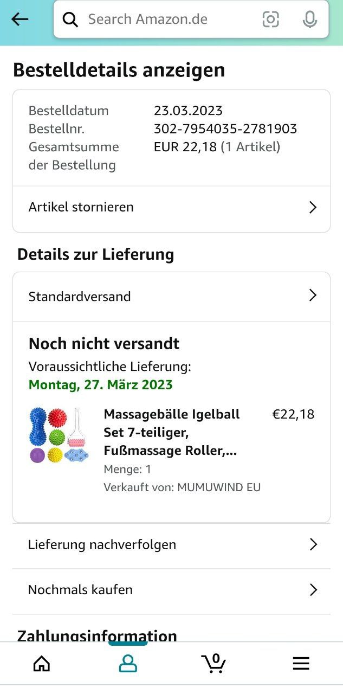Select the Artikel stornieren option
The image size is (343, 694).
click(x=81, y=207)
